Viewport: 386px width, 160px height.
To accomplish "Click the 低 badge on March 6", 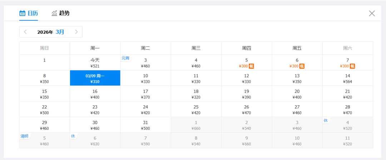I will coord(302,66).
